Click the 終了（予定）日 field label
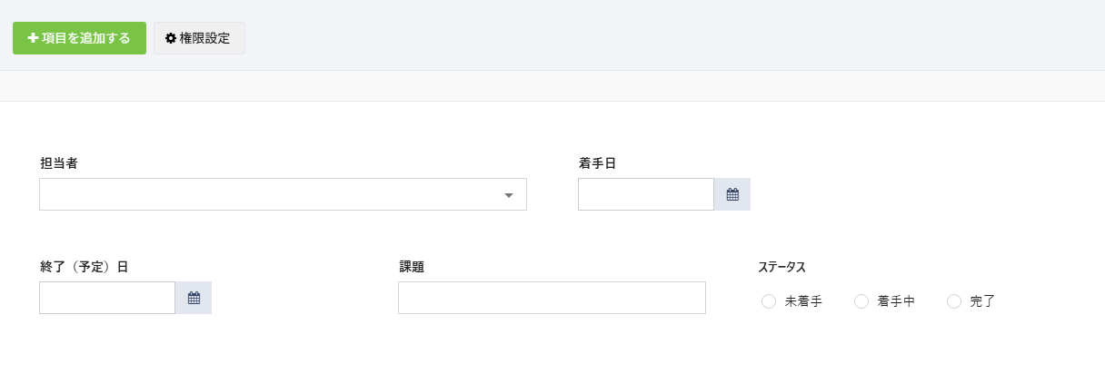 (84, 267)
